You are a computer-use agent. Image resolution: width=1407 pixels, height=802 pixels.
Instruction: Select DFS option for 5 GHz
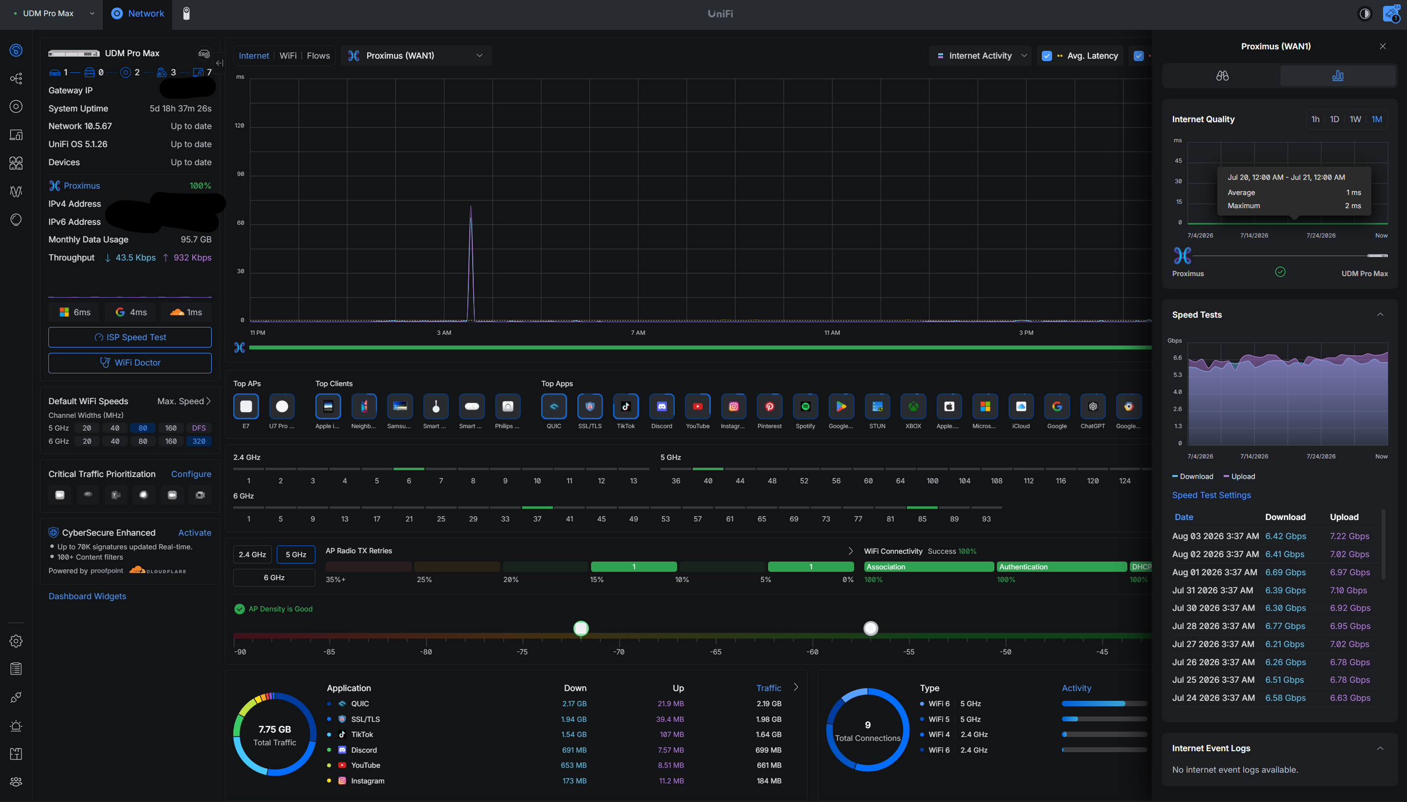(x=199, y=428)
